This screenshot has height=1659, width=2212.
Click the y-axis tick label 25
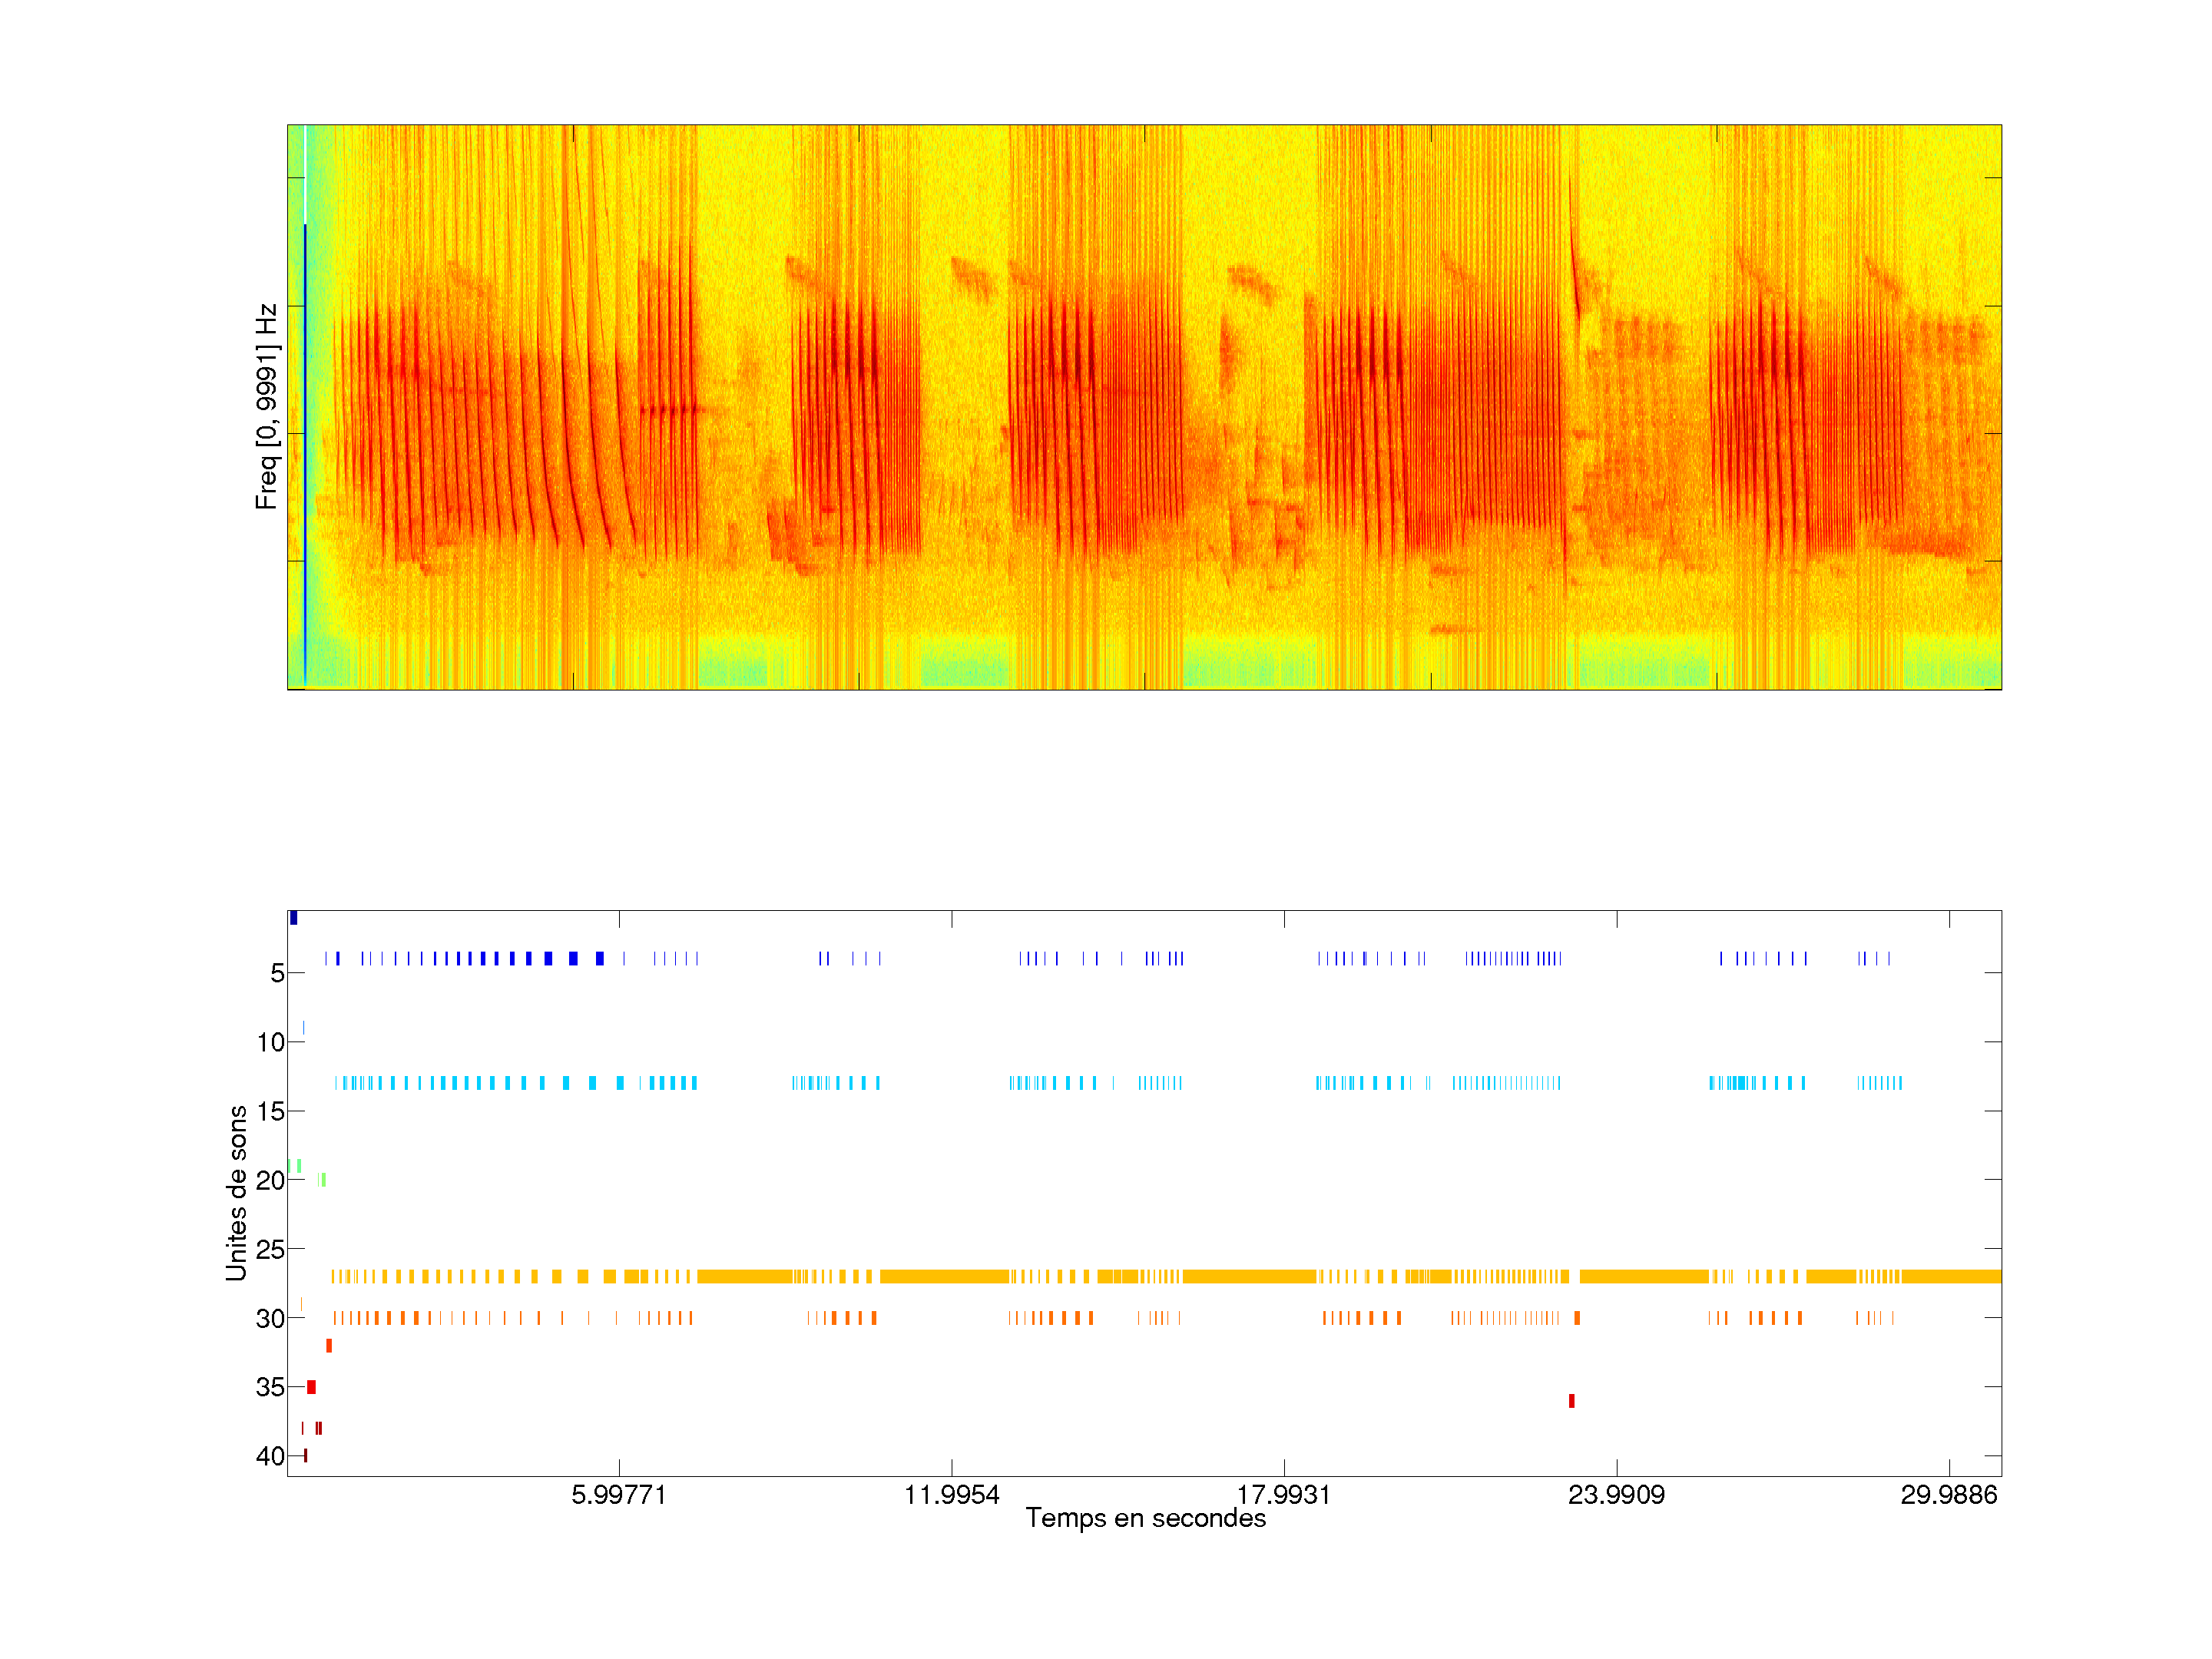click(270, 1249)
